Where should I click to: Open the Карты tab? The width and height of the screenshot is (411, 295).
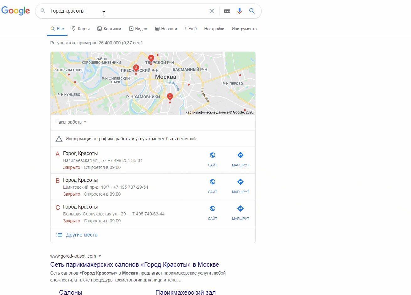click(81, 29)
